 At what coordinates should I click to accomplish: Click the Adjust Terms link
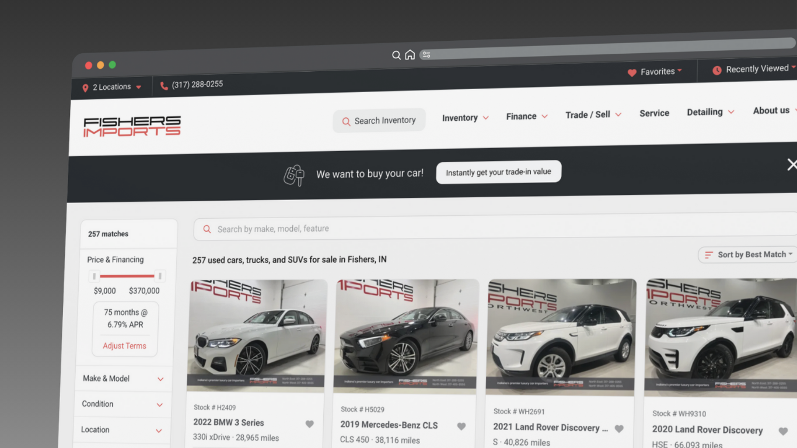pyautogui.click(x=124, y=346)
